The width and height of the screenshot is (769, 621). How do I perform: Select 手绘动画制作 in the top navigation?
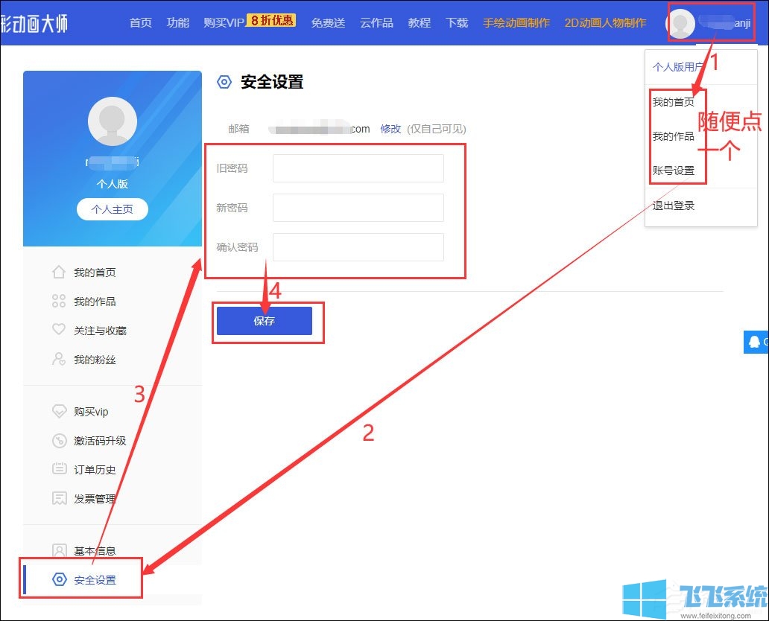pyautogui.click(x=517, y=23)
